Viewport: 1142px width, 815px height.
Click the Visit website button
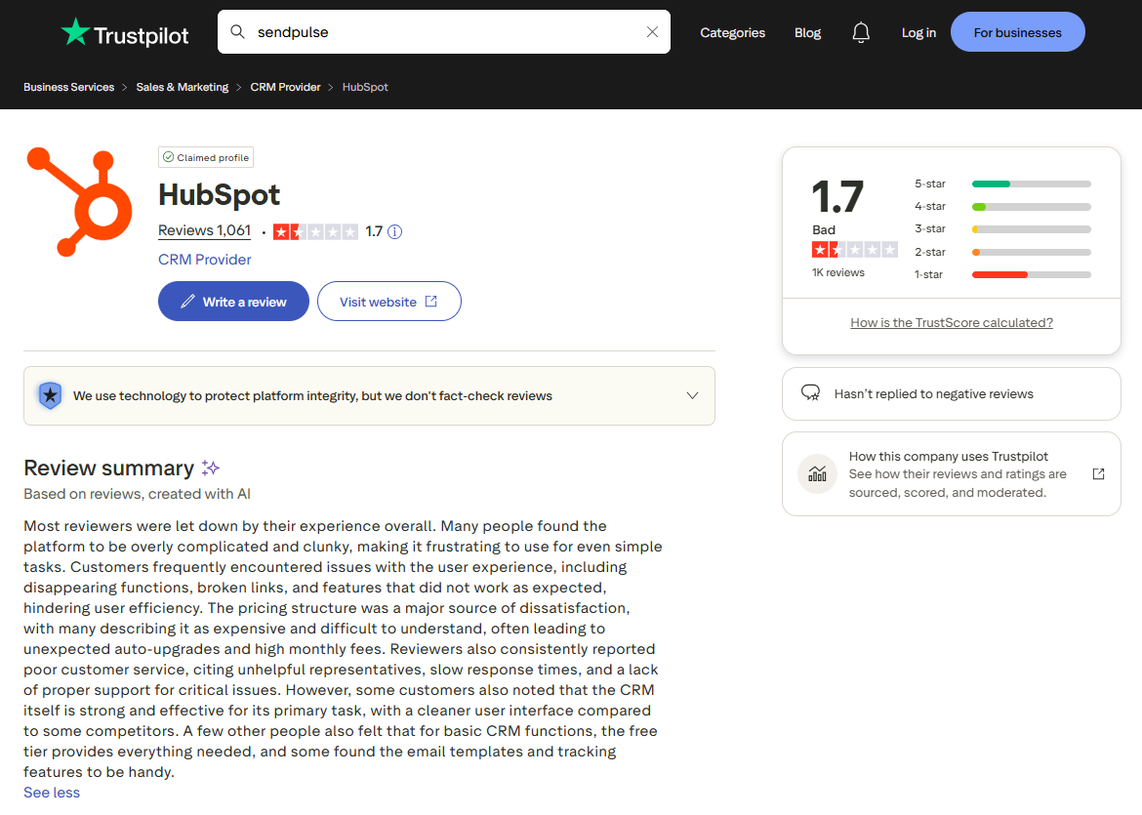click(x=388, y=301)
